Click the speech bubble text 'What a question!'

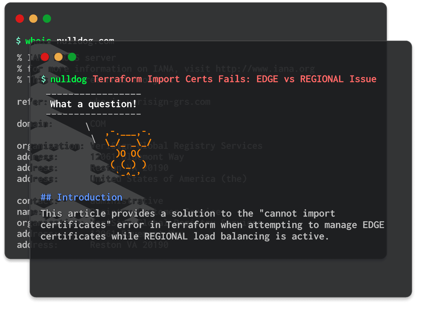click(93, 104)
